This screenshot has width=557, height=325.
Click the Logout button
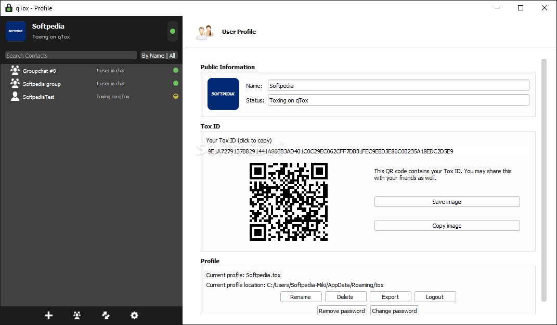435,297
